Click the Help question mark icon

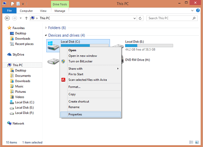pos(198,10)
